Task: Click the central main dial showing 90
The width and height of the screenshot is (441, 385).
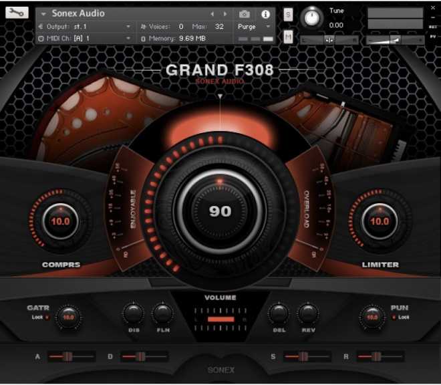Action: coord(220,211)
